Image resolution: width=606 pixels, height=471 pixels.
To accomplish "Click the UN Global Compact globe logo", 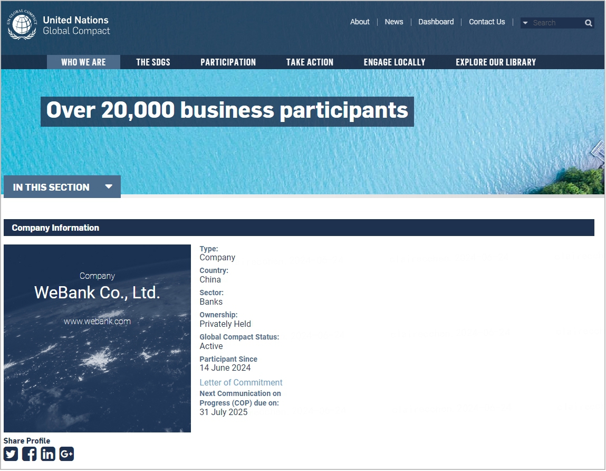I will [x=22, y=25].
